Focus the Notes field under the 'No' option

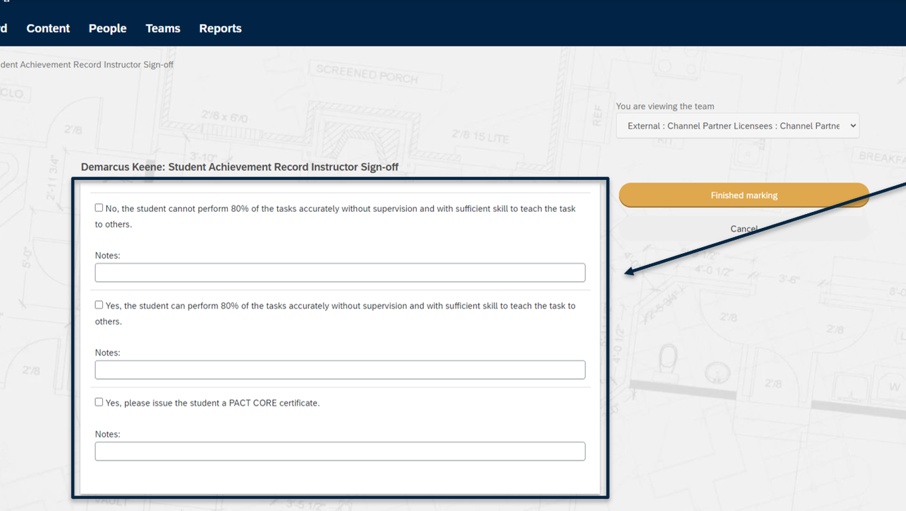[x=340, y=272]
